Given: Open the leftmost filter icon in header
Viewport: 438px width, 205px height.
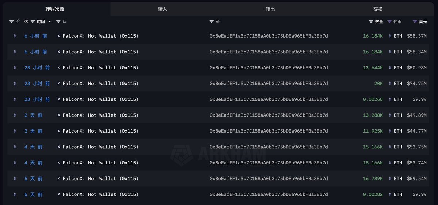Looking at the screenshot, I should coord(11,22).
